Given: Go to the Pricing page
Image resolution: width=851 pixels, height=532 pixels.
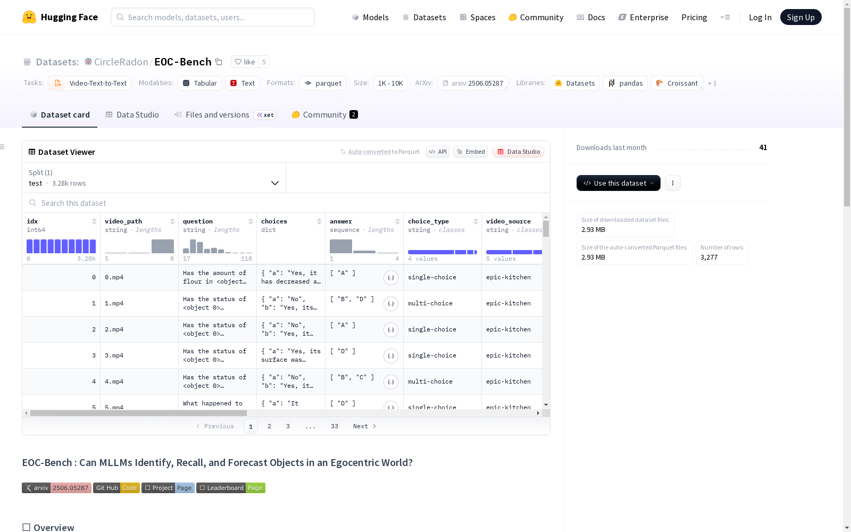Looking at the screenshot, I should coord(694,17).
